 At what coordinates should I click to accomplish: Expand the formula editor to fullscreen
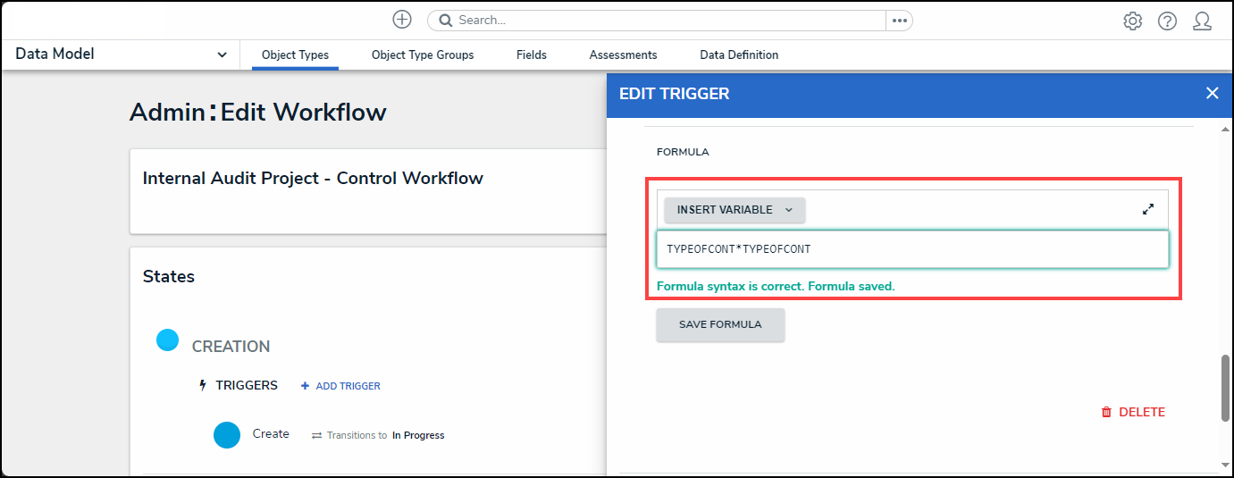click(1148, 210)
